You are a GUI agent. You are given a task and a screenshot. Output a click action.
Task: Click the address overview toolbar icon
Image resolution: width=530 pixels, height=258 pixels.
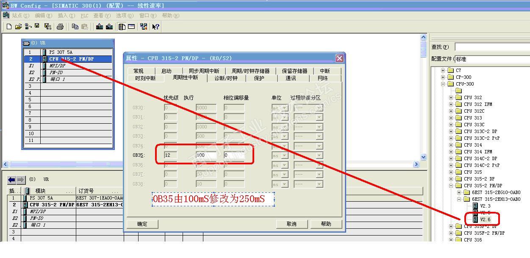click(131, 27)
